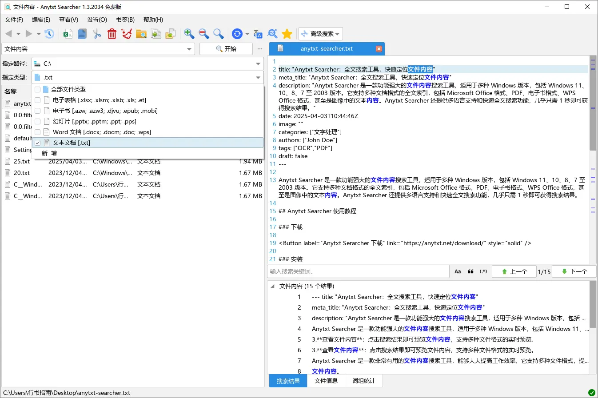598x398 pixels.
Task: Click the 输入搜索关键词 input field
Action: [x=358, y=271]
